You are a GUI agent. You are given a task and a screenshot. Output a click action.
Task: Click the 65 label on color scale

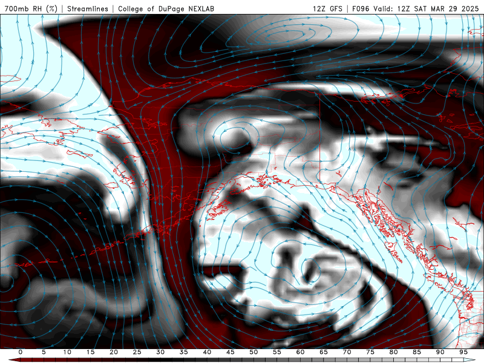324,352
